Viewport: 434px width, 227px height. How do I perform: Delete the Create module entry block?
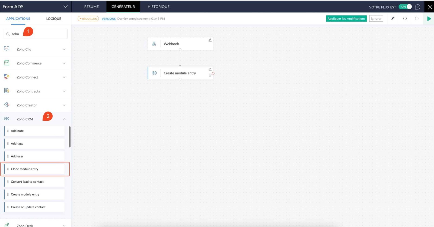pos(210,75)
